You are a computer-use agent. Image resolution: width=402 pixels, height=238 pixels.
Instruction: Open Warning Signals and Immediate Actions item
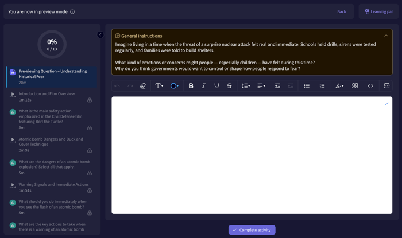click(x=52, y=188)
